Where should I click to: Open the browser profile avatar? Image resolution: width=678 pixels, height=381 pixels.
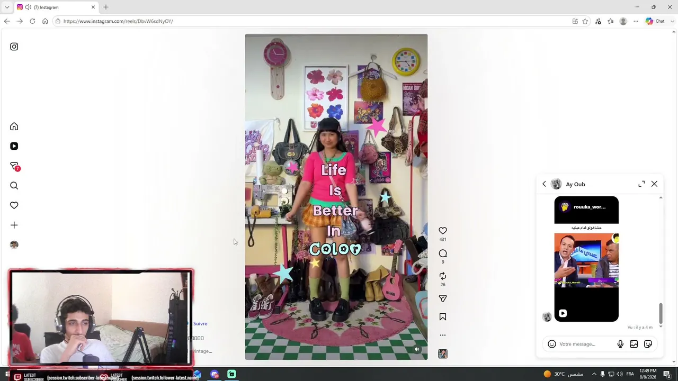coord(623,21)
